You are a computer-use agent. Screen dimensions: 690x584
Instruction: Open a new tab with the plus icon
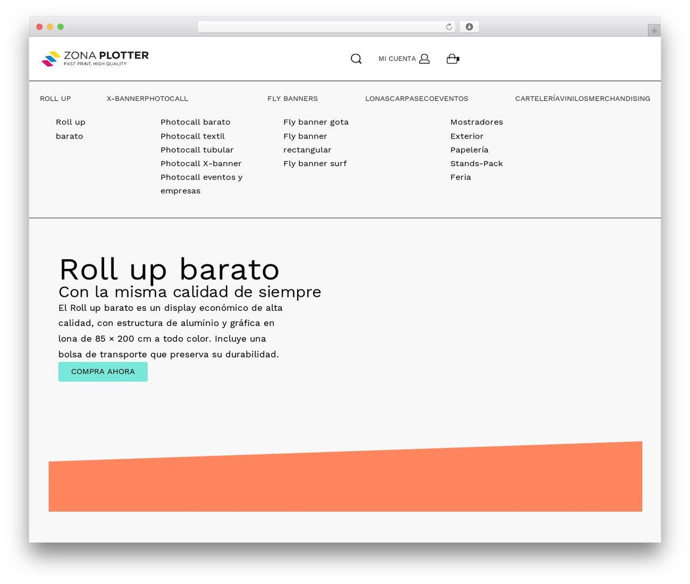point(654,31)
